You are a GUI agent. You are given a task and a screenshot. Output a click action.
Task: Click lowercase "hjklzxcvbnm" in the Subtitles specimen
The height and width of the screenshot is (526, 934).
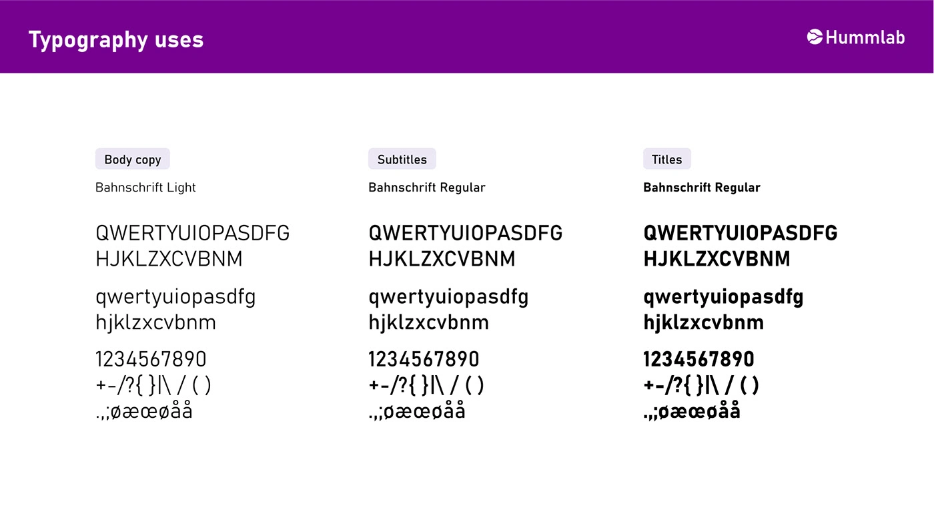[x=429, y=323]
